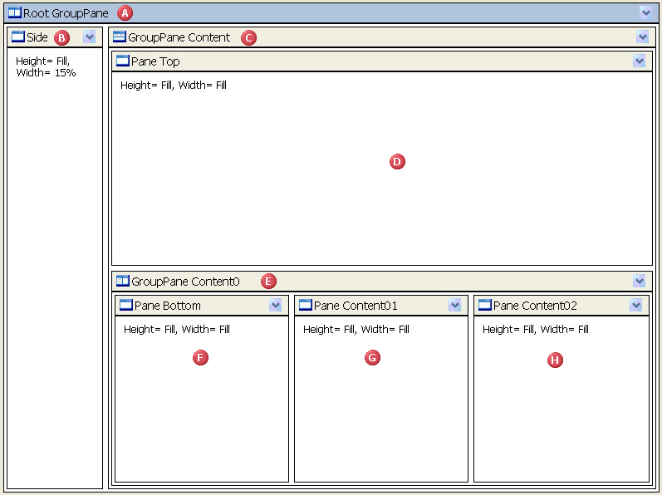Click the Pane Top window icon
Screen dimensions: 662x495
coord(123,61)
